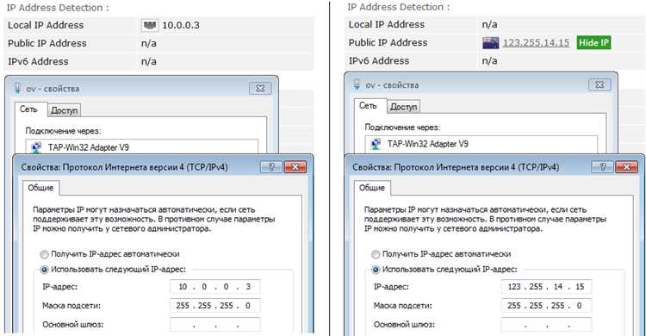The image size is (646, 336).
Task: Select Общие tab in left TCP/IPv4 dialog
Action: coord(40,188)
